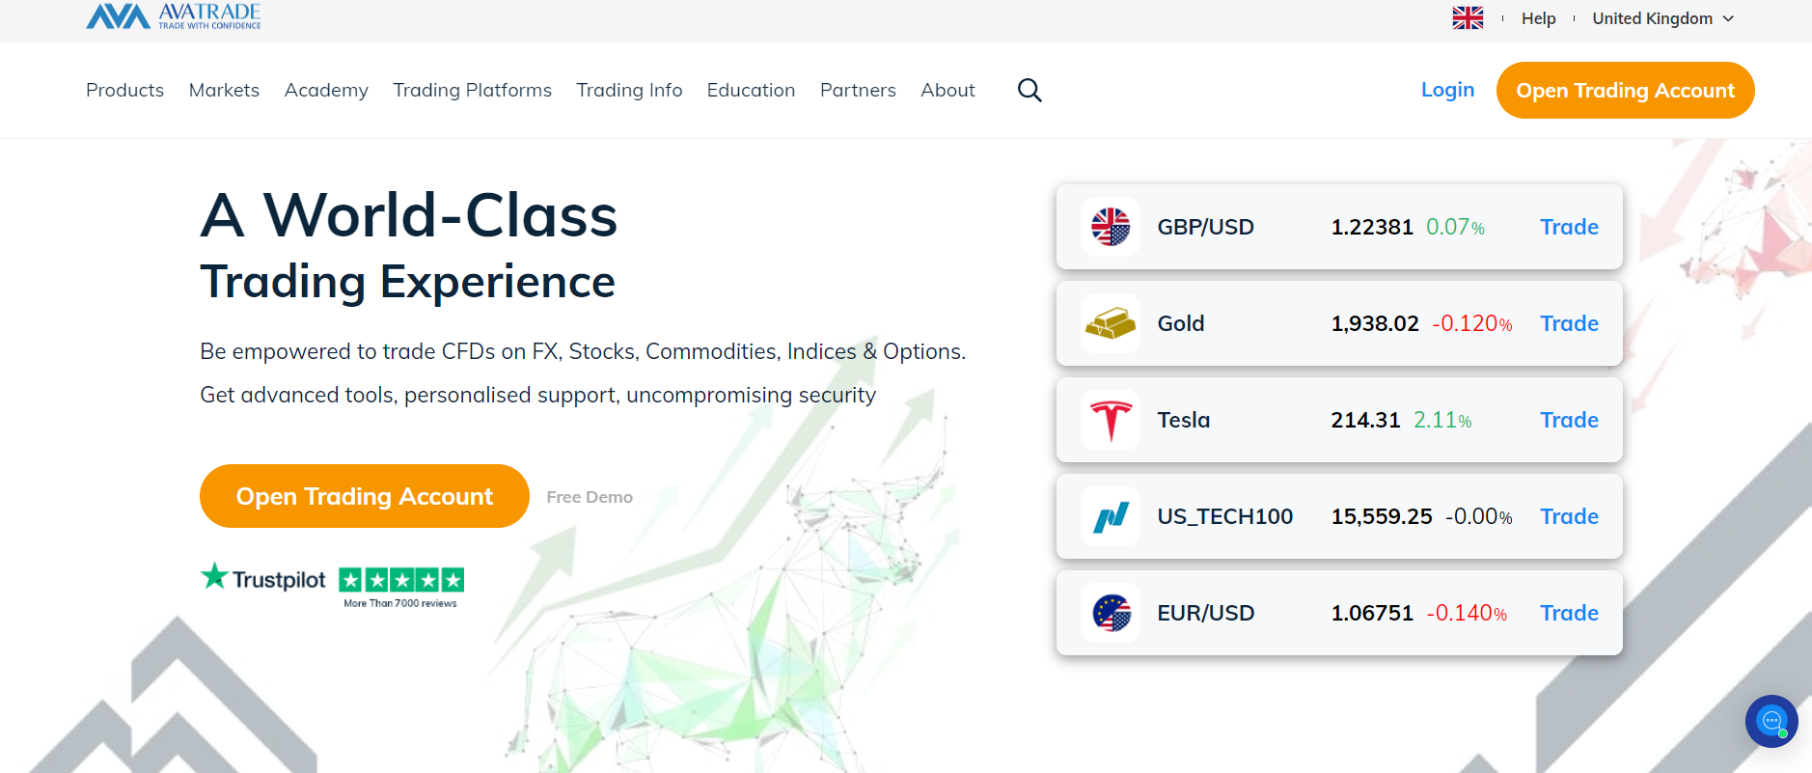This screenshot has height=773, width=1812.
Task: Click the -0.120% change for Gold
Action: (1472, 323)
